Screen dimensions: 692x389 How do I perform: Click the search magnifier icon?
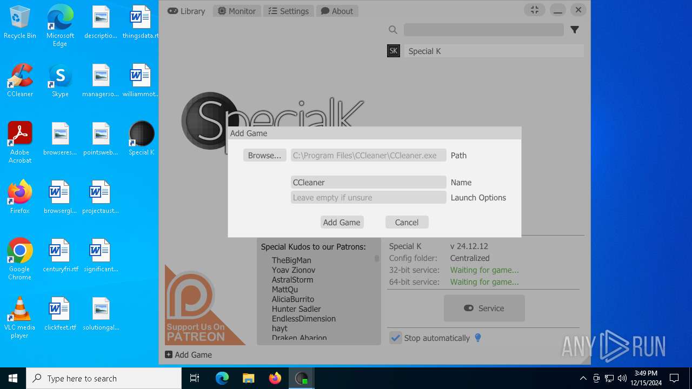coord(393,30)
